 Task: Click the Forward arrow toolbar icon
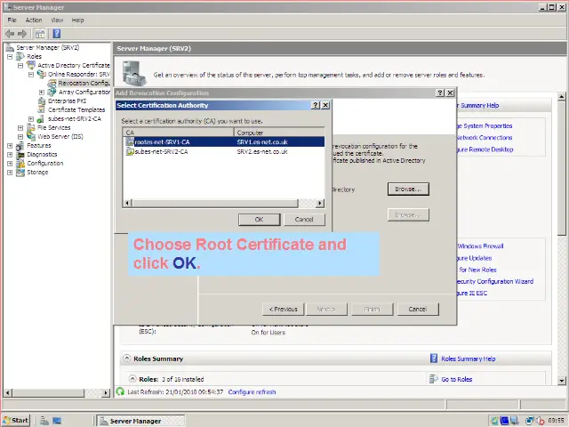tap(22, 34)
